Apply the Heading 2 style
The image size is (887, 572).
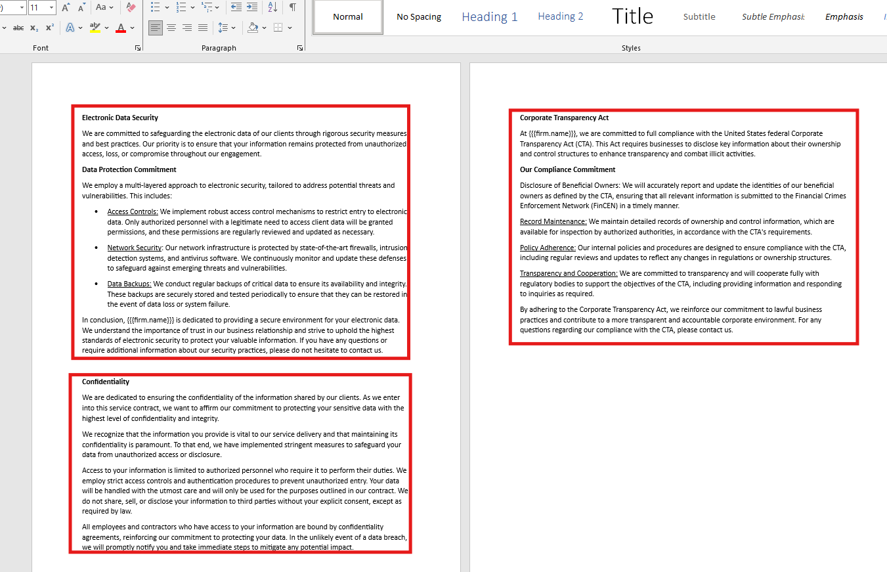point(561,16)
